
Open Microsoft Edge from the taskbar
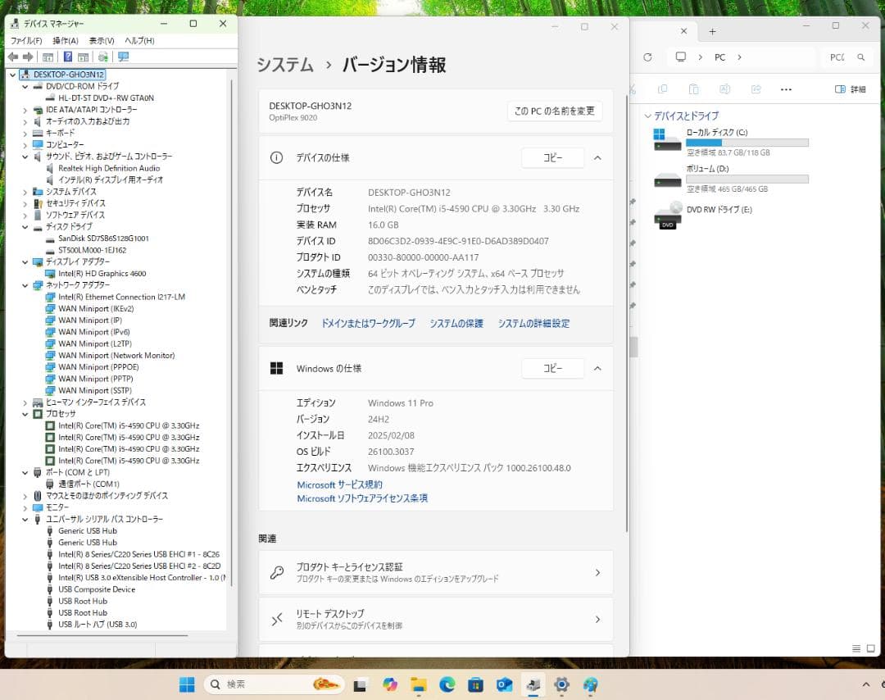(x=449, y=684)
